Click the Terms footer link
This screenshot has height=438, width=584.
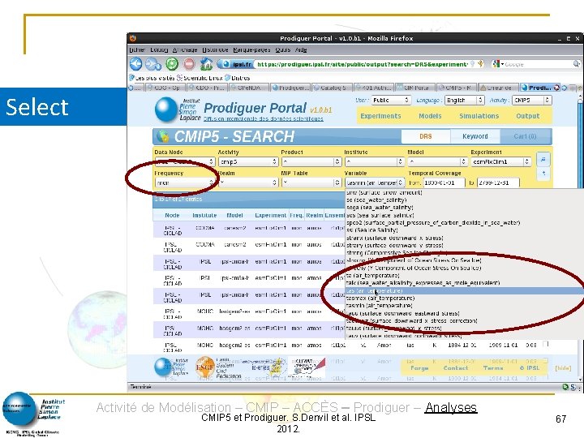pos(493,368)
